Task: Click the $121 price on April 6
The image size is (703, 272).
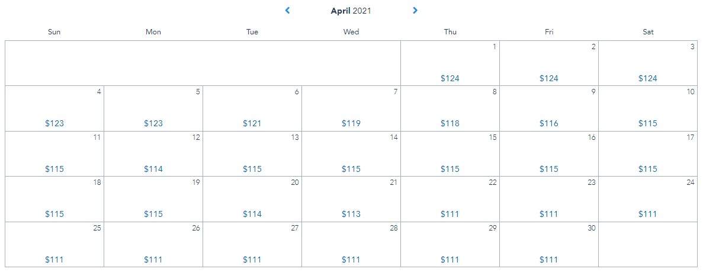Action: point(252,124)
